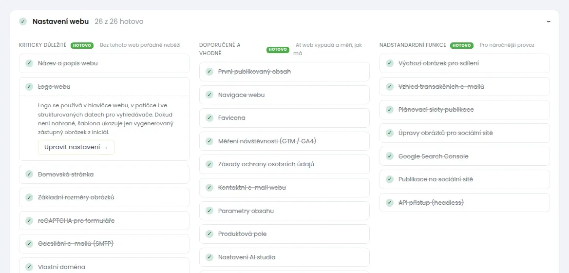
Task: Open Úpravy obrázků pro sociální sítě item
Action: [x=464, y=133]
